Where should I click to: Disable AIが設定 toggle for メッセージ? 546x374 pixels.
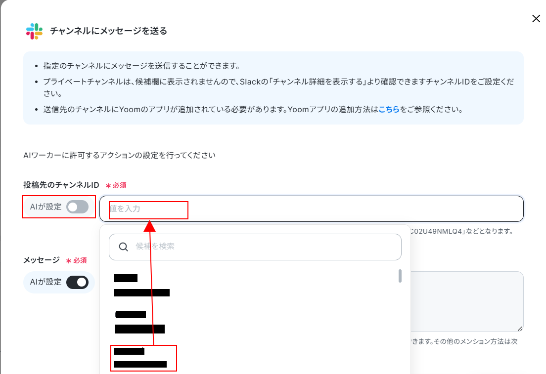(77, 282)
